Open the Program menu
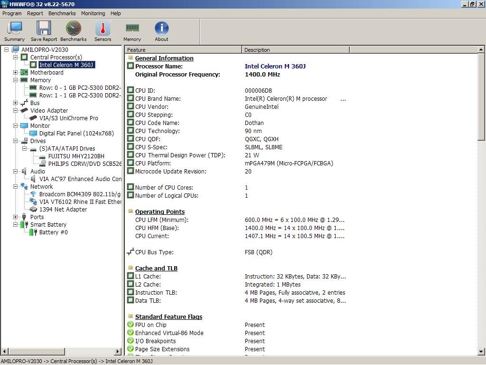 click(x=12, y=13)
